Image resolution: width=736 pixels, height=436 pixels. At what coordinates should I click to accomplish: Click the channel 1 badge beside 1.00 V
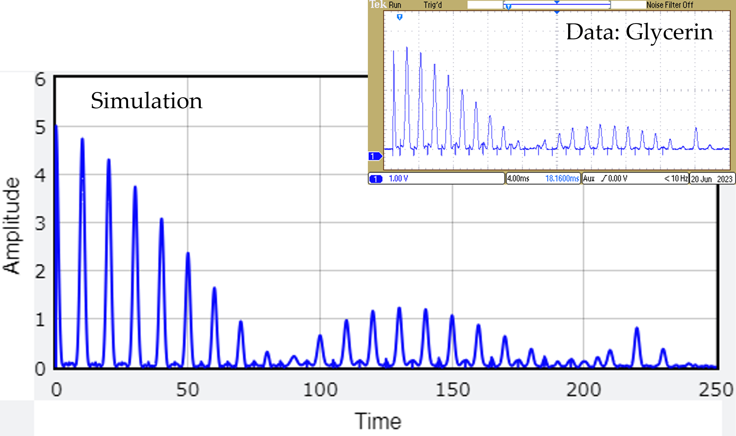point(375,179)
